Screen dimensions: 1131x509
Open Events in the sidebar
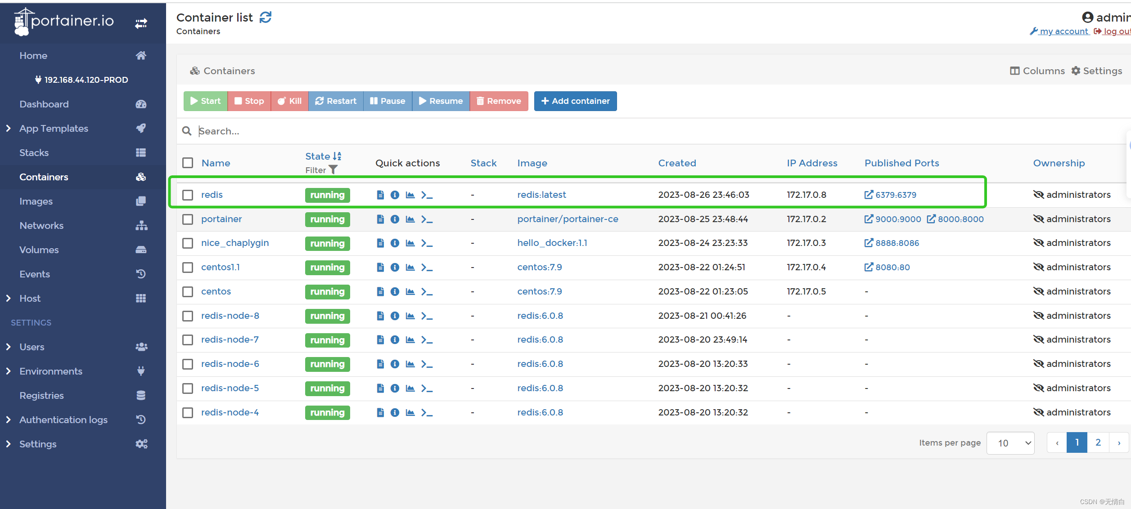click(35, 274)
